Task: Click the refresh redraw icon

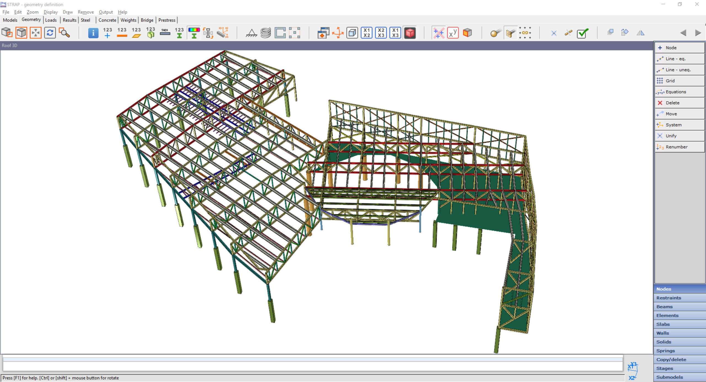Action: [50, 33]
